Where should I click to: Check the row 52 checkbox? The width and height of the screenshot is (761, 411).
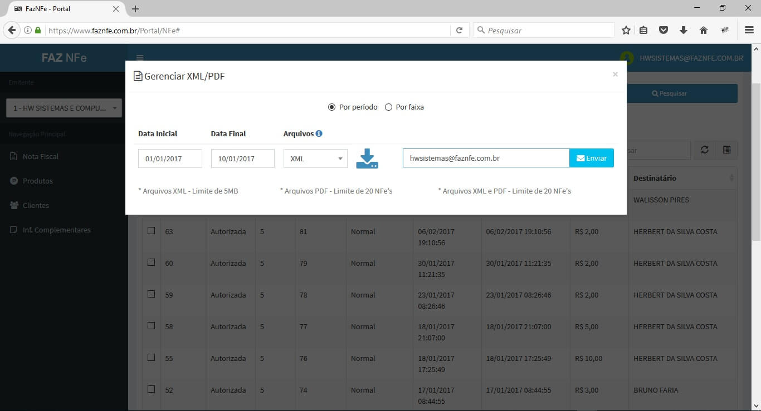151,389
